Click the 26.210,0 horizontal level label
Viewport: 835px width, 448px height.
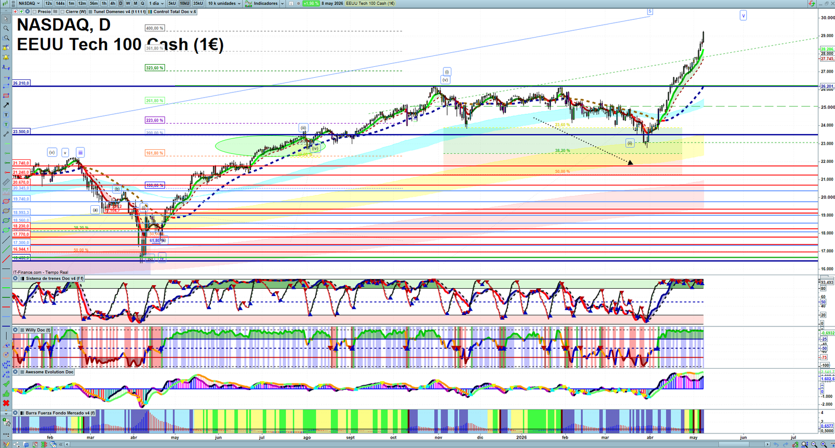click(x=21, y=83)
